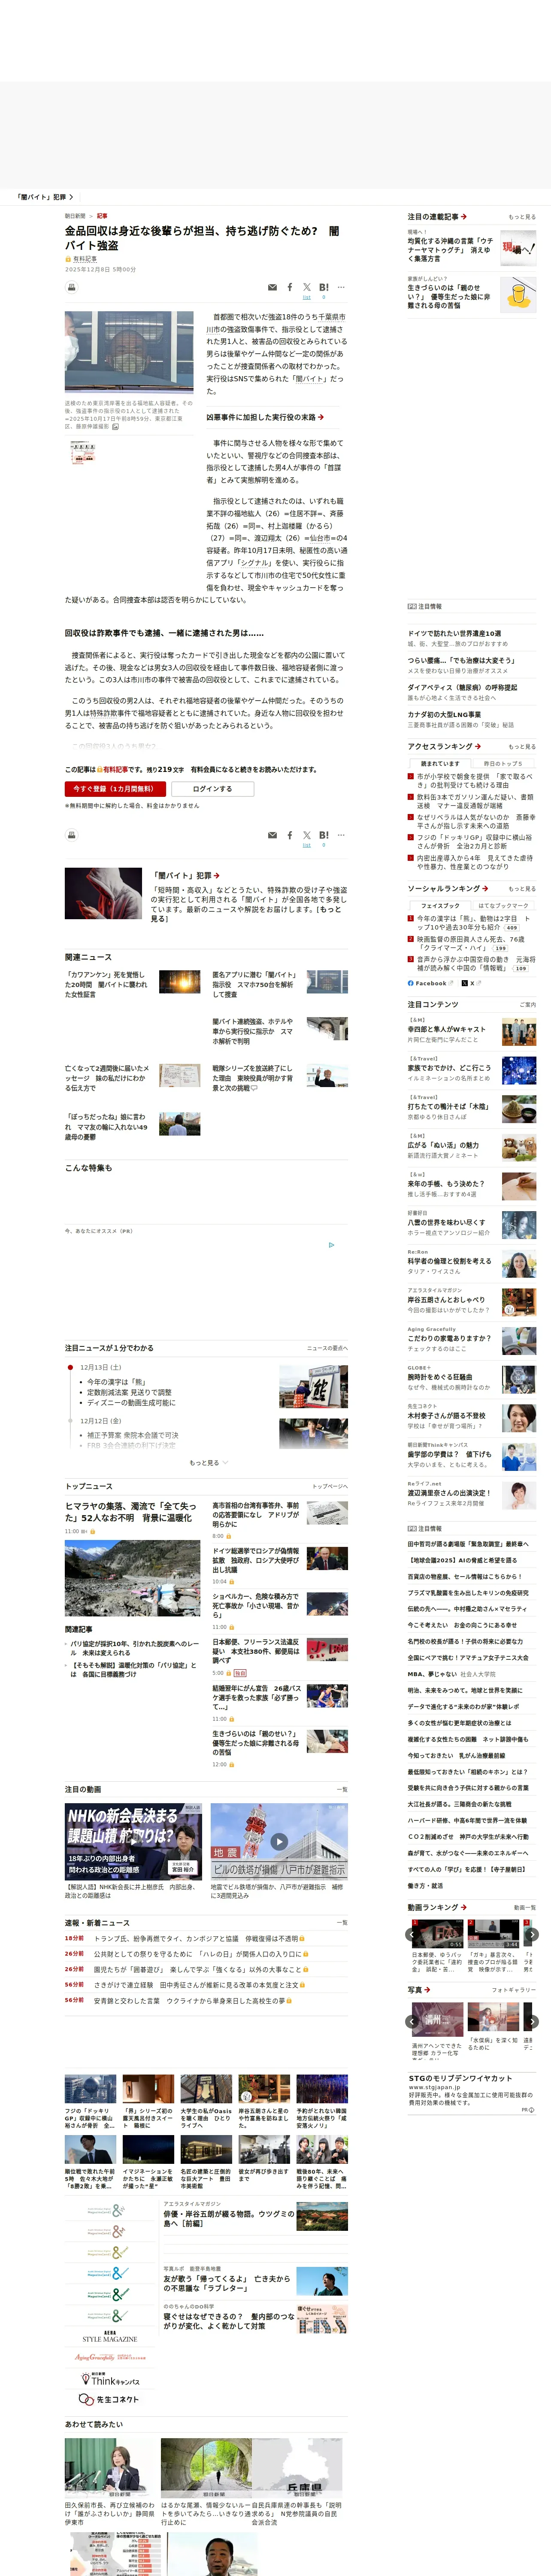Image resolution: width=551 pixels, height=2576 pixels.
Task: Open the small diagram thumbnail under photo
Action: point(83,453)
